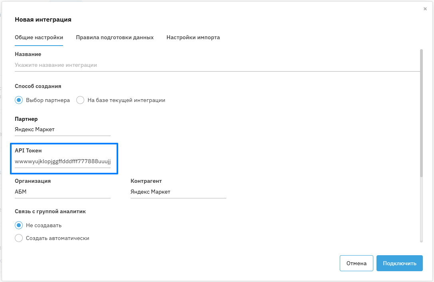Click the Подключить button
This screenshot has width=434, height=282.
tap(399, 263)
